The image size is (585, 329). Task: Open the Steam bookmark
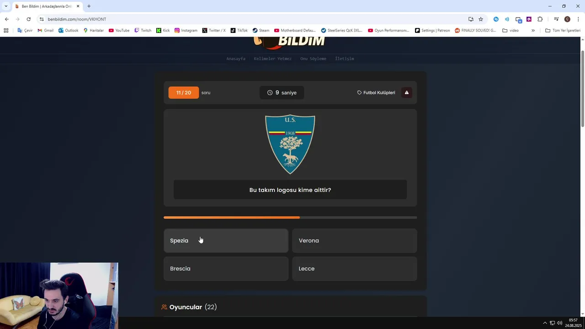pyautogui.click(x=261, y=31)
